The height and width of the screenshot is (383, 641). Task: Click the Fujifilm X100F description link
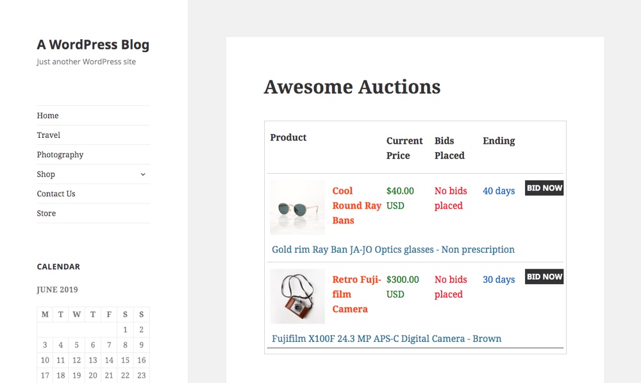point(387,339)
